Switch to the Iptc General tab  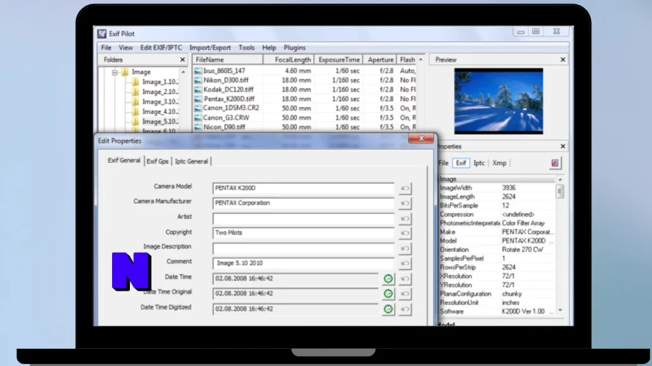point(191,161)
